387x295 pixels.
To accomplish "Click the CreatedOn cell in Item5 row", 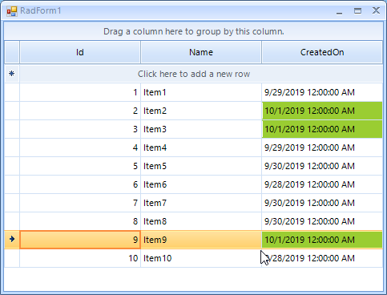I will 322,166.
